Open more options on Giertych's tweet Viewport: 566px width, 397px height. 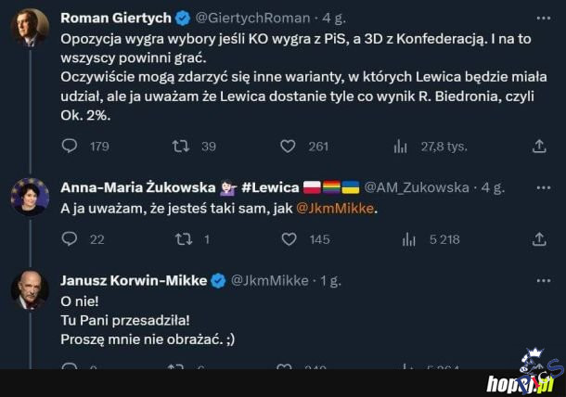click(x=543, y=18)
